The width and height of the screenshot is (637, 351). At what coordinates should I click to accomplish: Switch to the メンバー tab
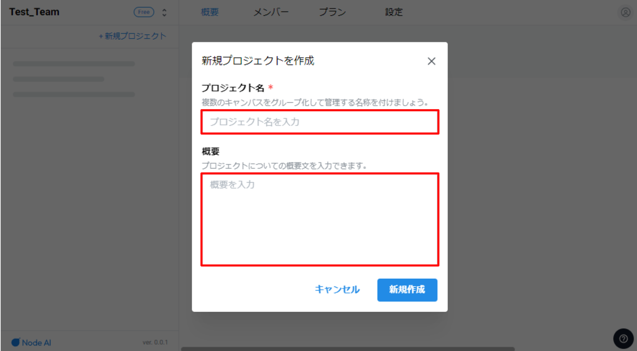tap(271, 12)
